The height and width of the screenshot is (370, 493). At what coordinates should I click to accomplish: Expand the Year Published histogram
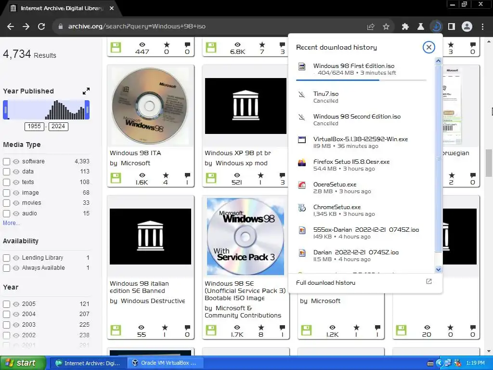(x=86, y=91)
